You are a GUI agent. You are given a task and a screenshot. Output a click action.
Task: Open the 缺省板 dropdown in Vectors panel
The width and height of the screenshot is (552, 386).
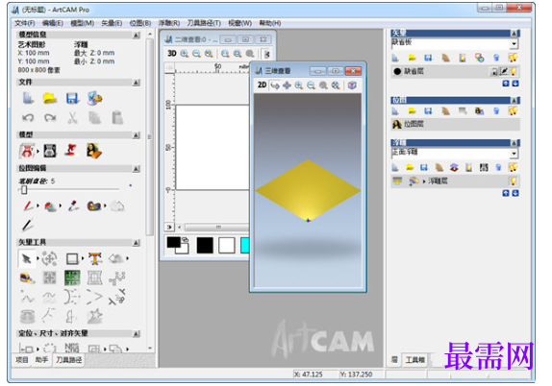[x=514, y=44]
